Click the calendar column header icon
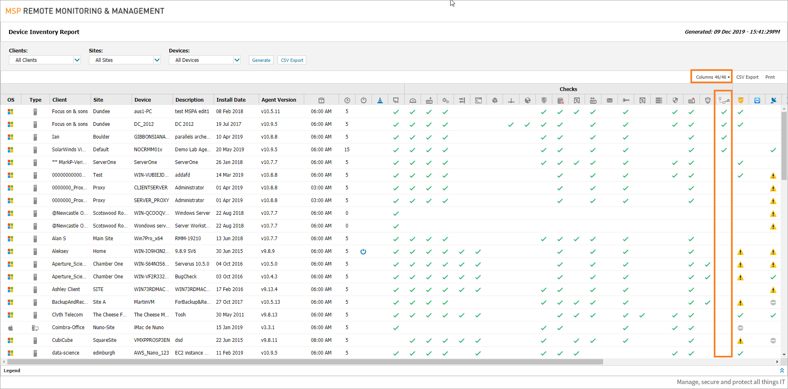 click(321, 100)
